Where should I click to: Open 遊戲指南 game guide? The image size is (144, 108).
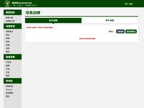click(x=9, y=86)
